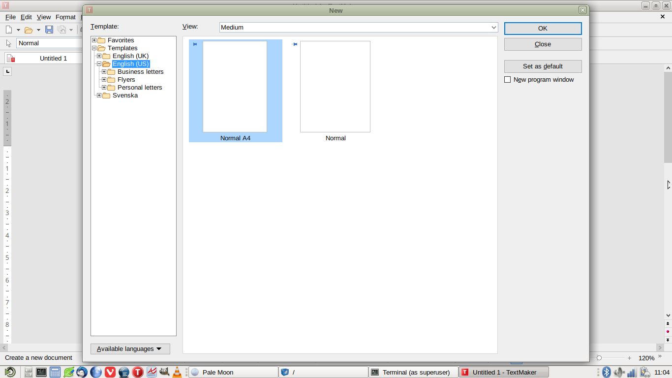Screen dimensions: 672x378
Task: Click the pin icon on Normal template
Action: point(295,44)
